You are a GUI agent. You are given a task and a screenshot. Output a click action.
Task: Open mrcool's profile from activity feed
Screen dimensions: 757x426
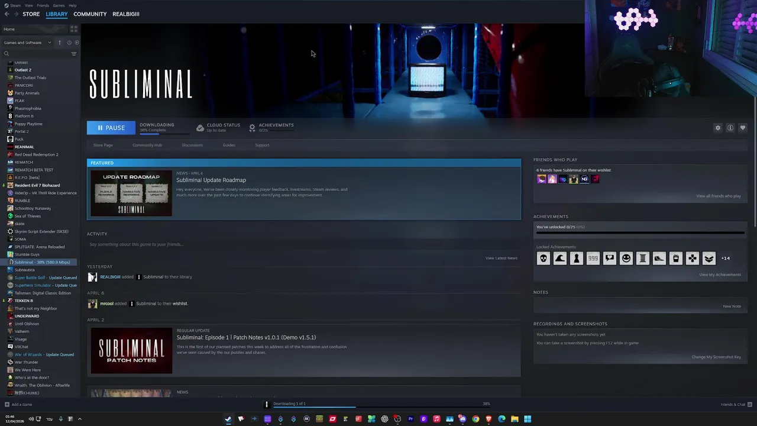tap(106, 304)
